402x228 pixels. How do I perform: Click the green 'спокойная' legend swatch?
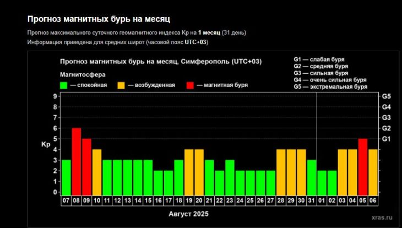pos(63,85)
